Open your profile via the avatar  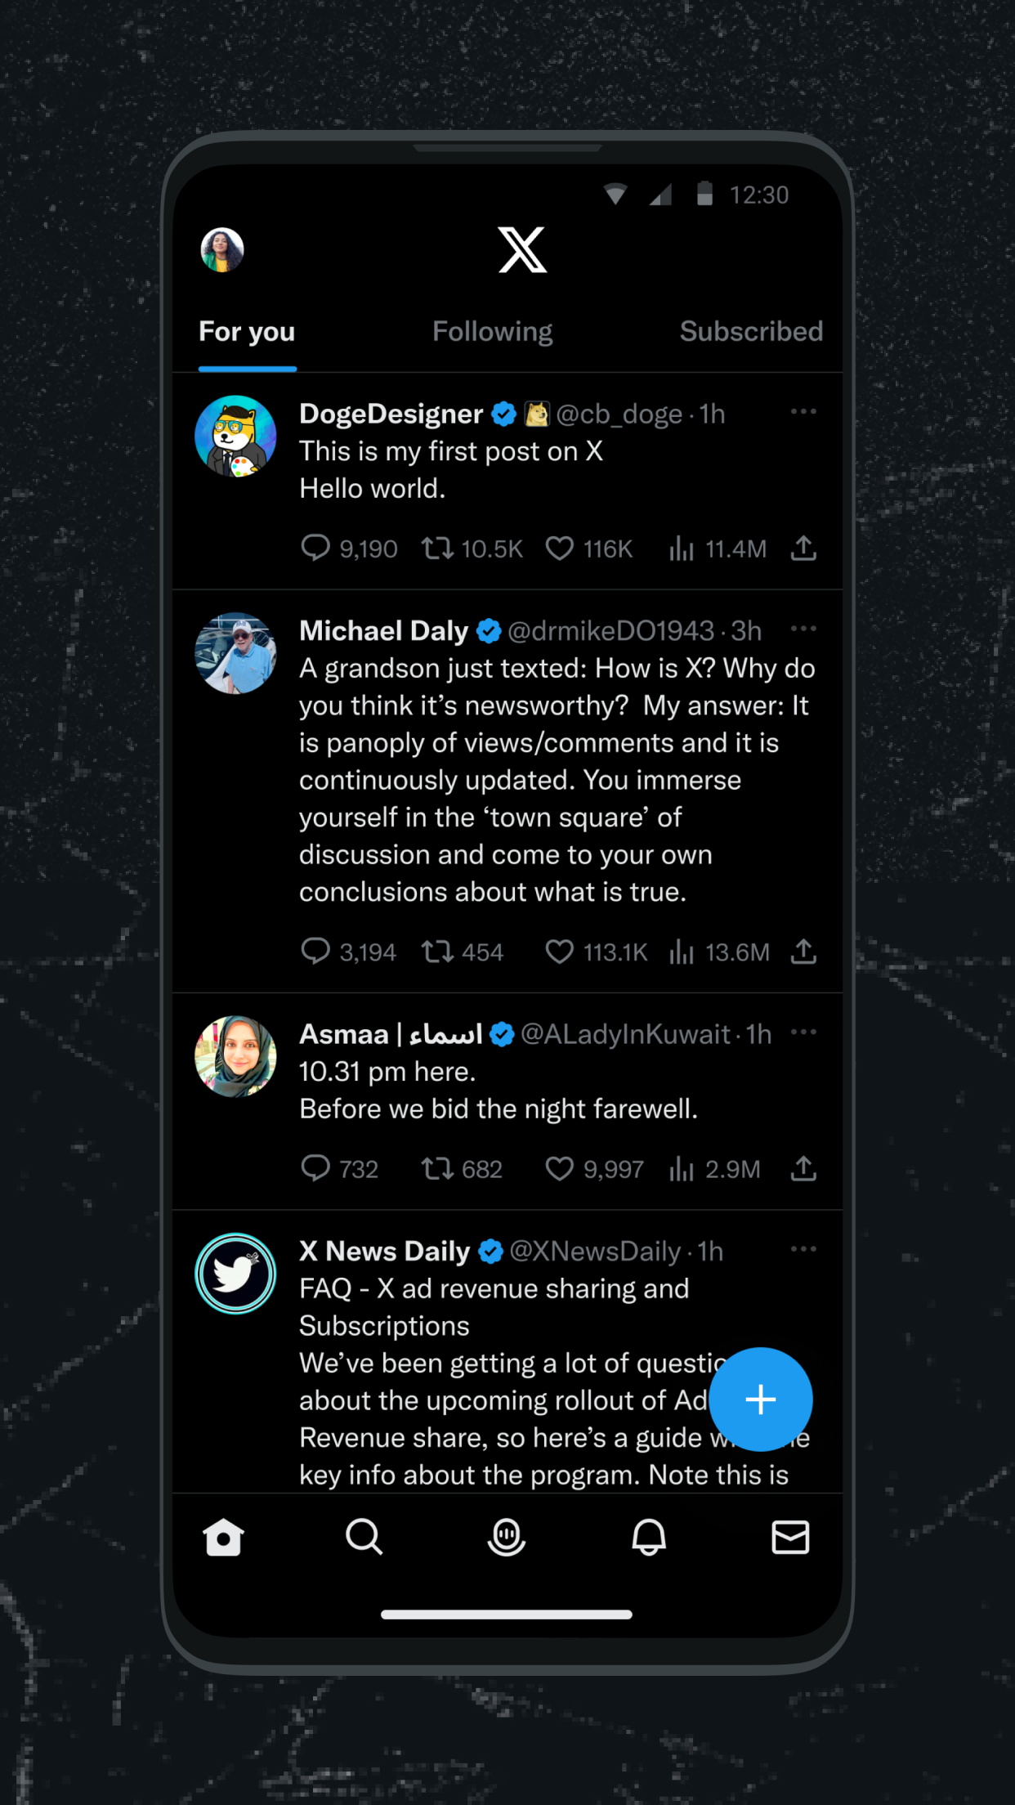click(221, 250)
